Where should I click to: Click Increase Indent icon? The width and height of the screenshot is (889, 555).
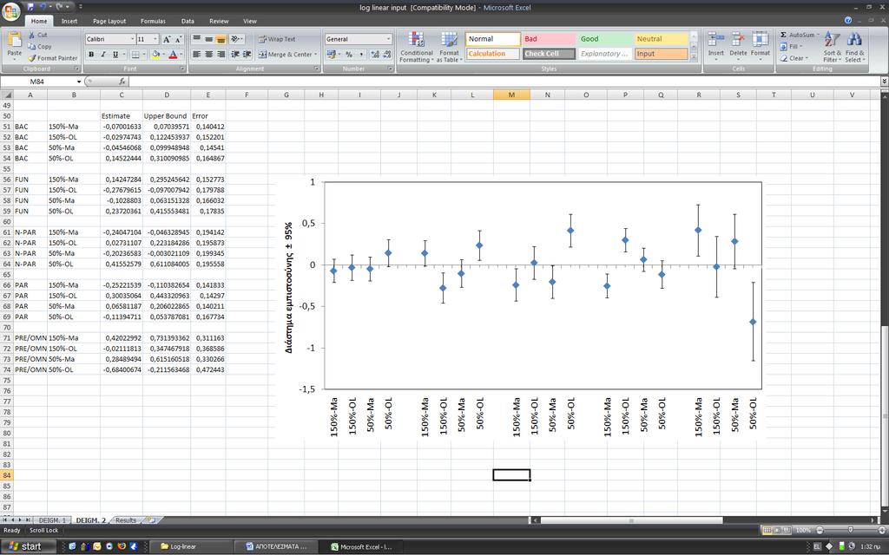click(247, 55)
